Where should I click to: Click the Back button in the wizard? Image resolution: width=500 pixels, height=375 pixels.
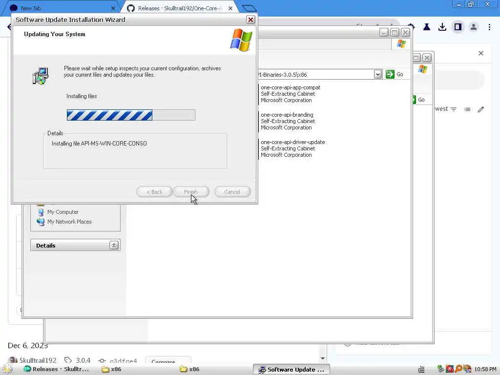click(154, 191)
